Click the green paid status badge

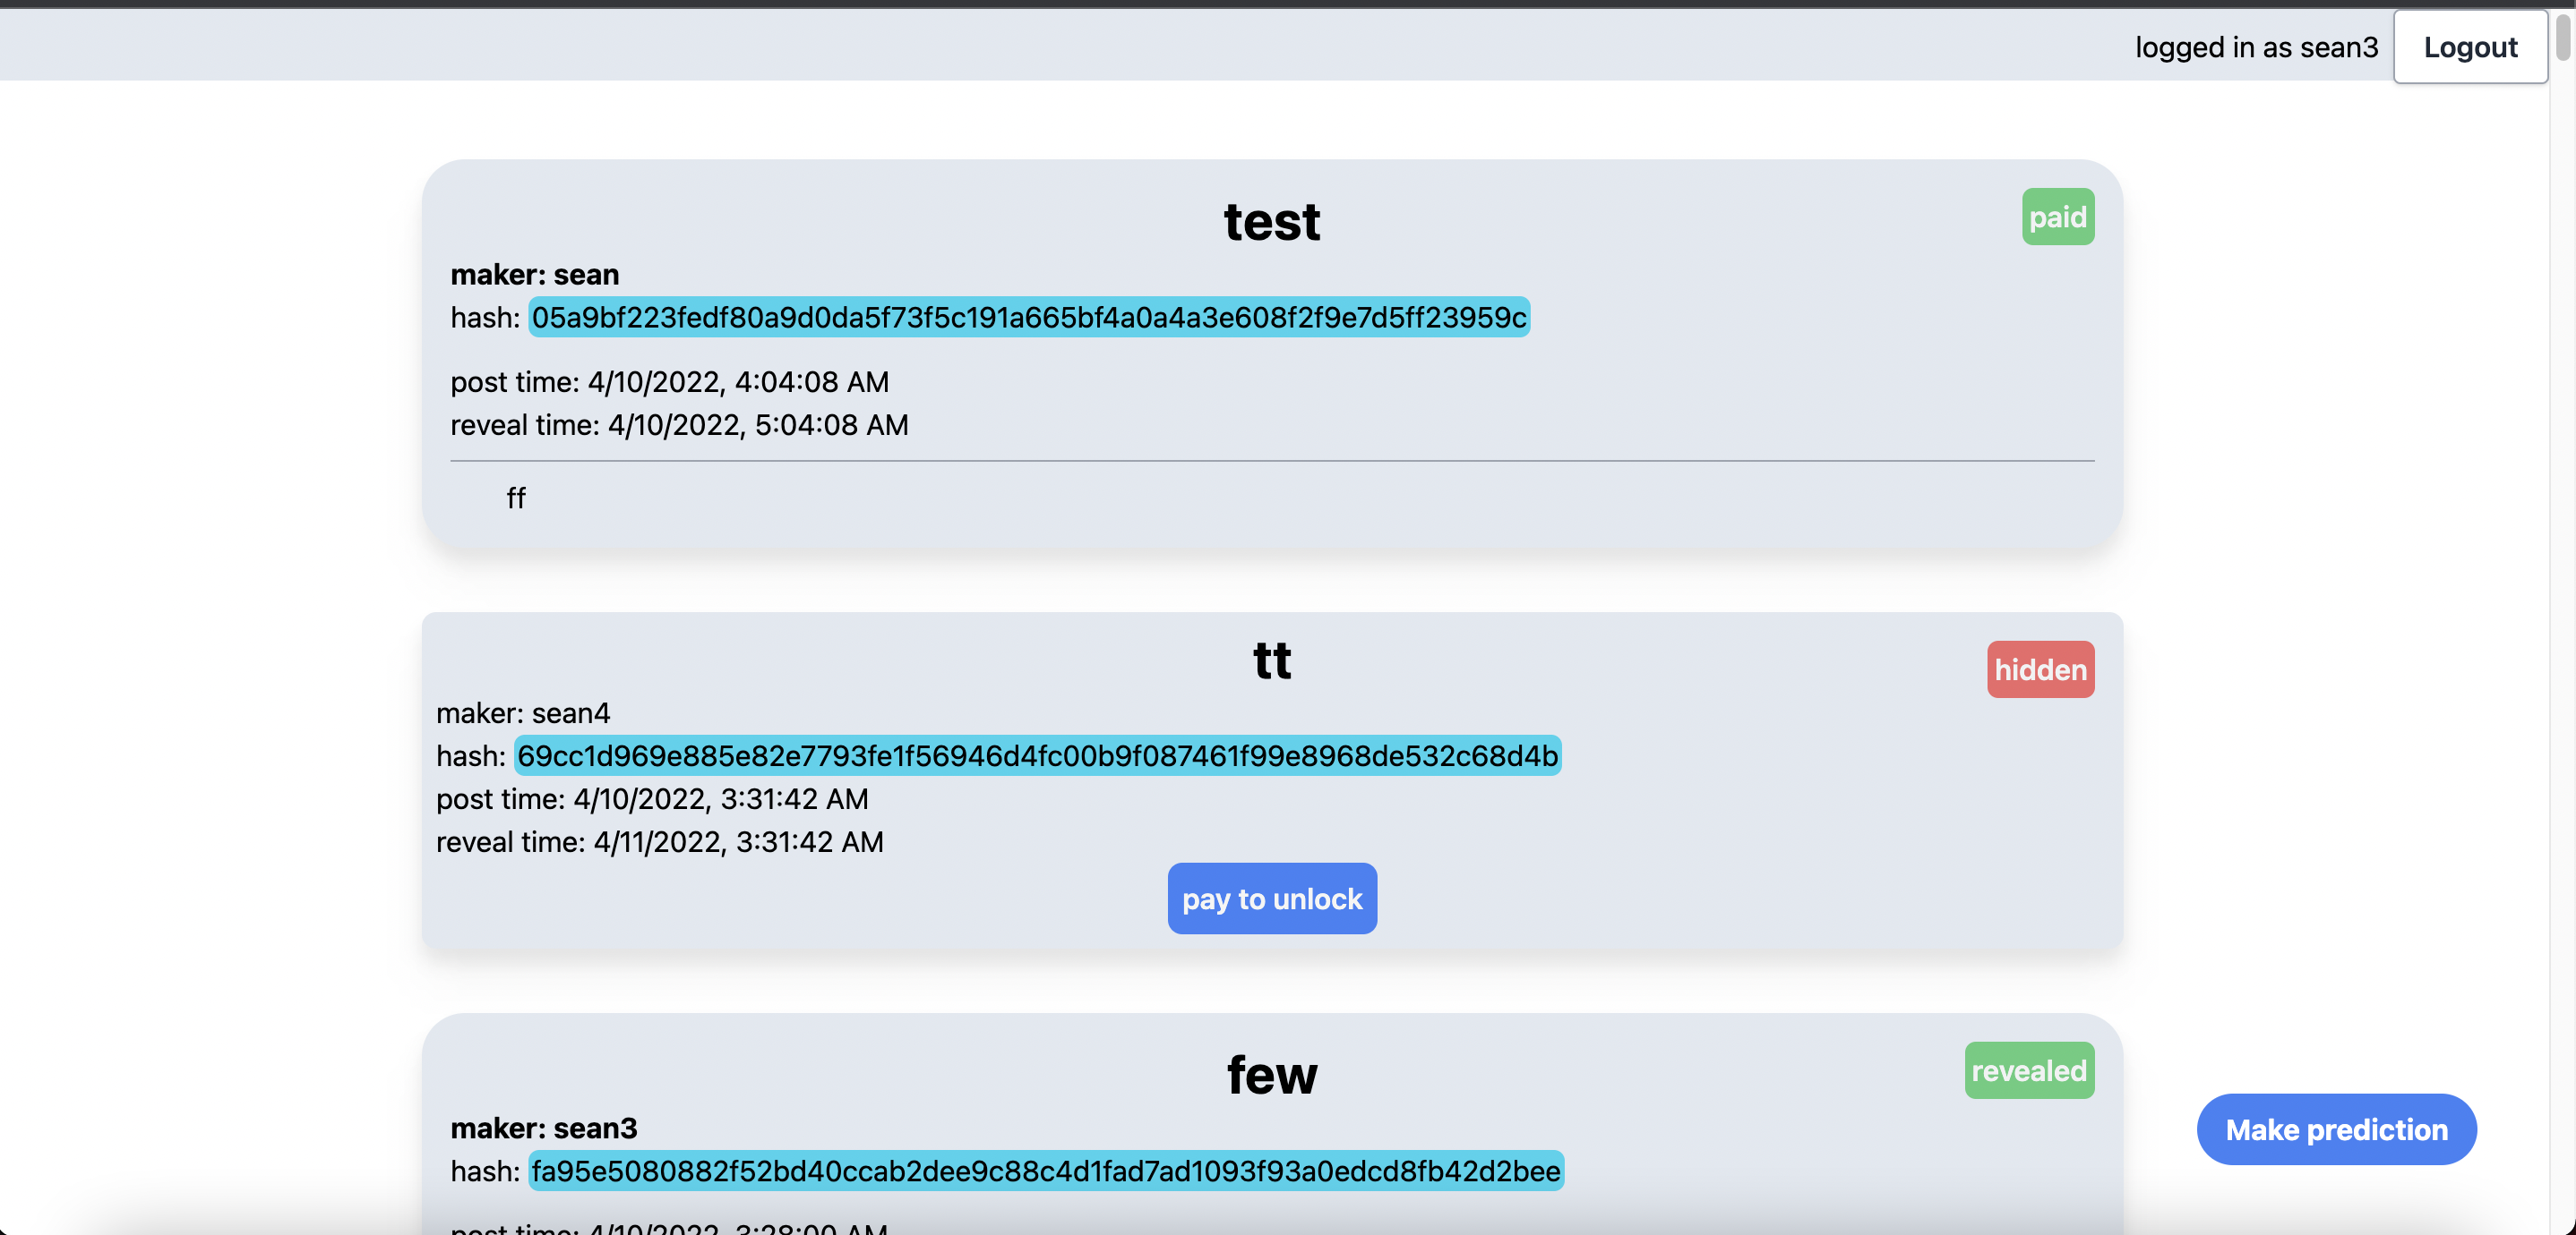click(x=2057, y=217)
